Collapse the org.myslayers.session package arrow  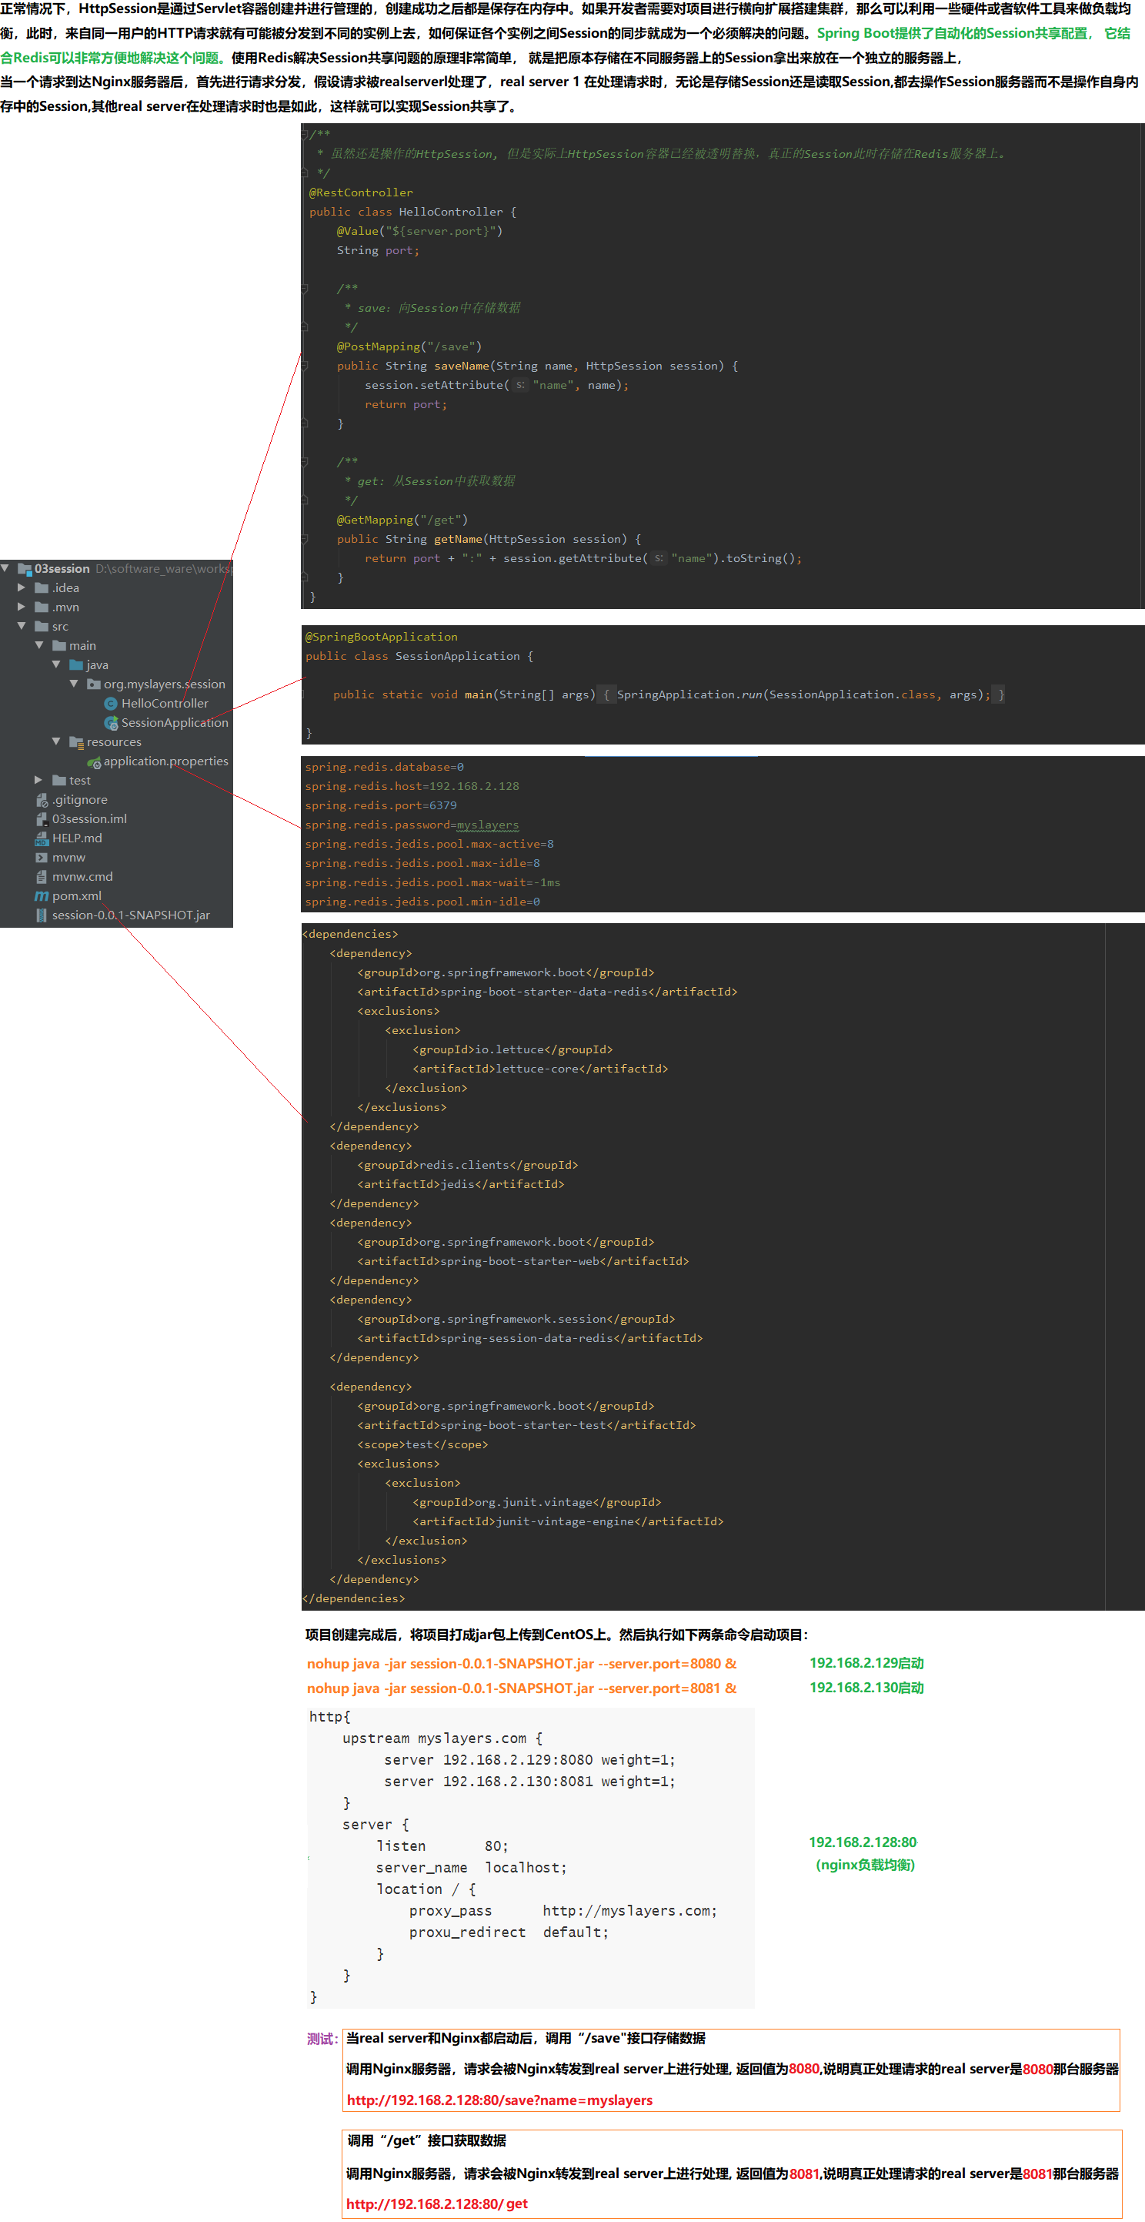coord(73,684)
